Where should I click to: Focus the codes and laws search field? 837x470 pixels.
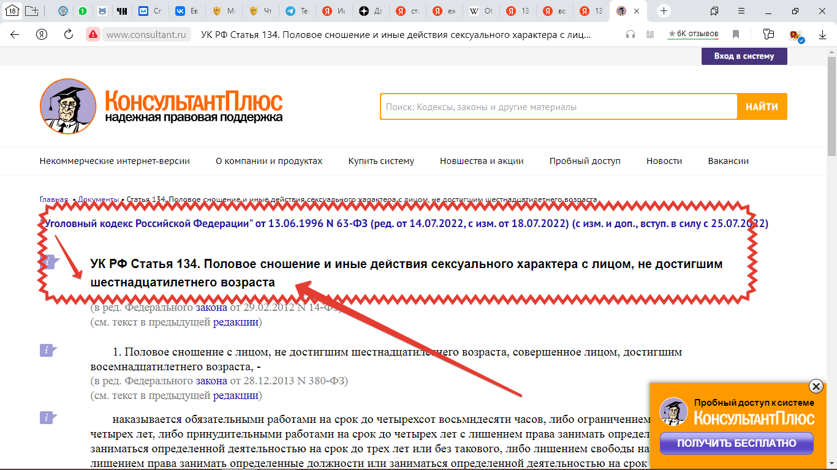point(558,106)
